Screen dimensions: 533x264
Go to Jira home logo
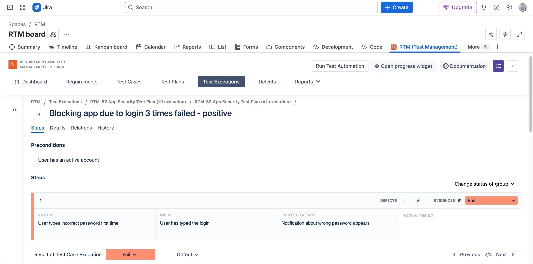coord(42,7)
